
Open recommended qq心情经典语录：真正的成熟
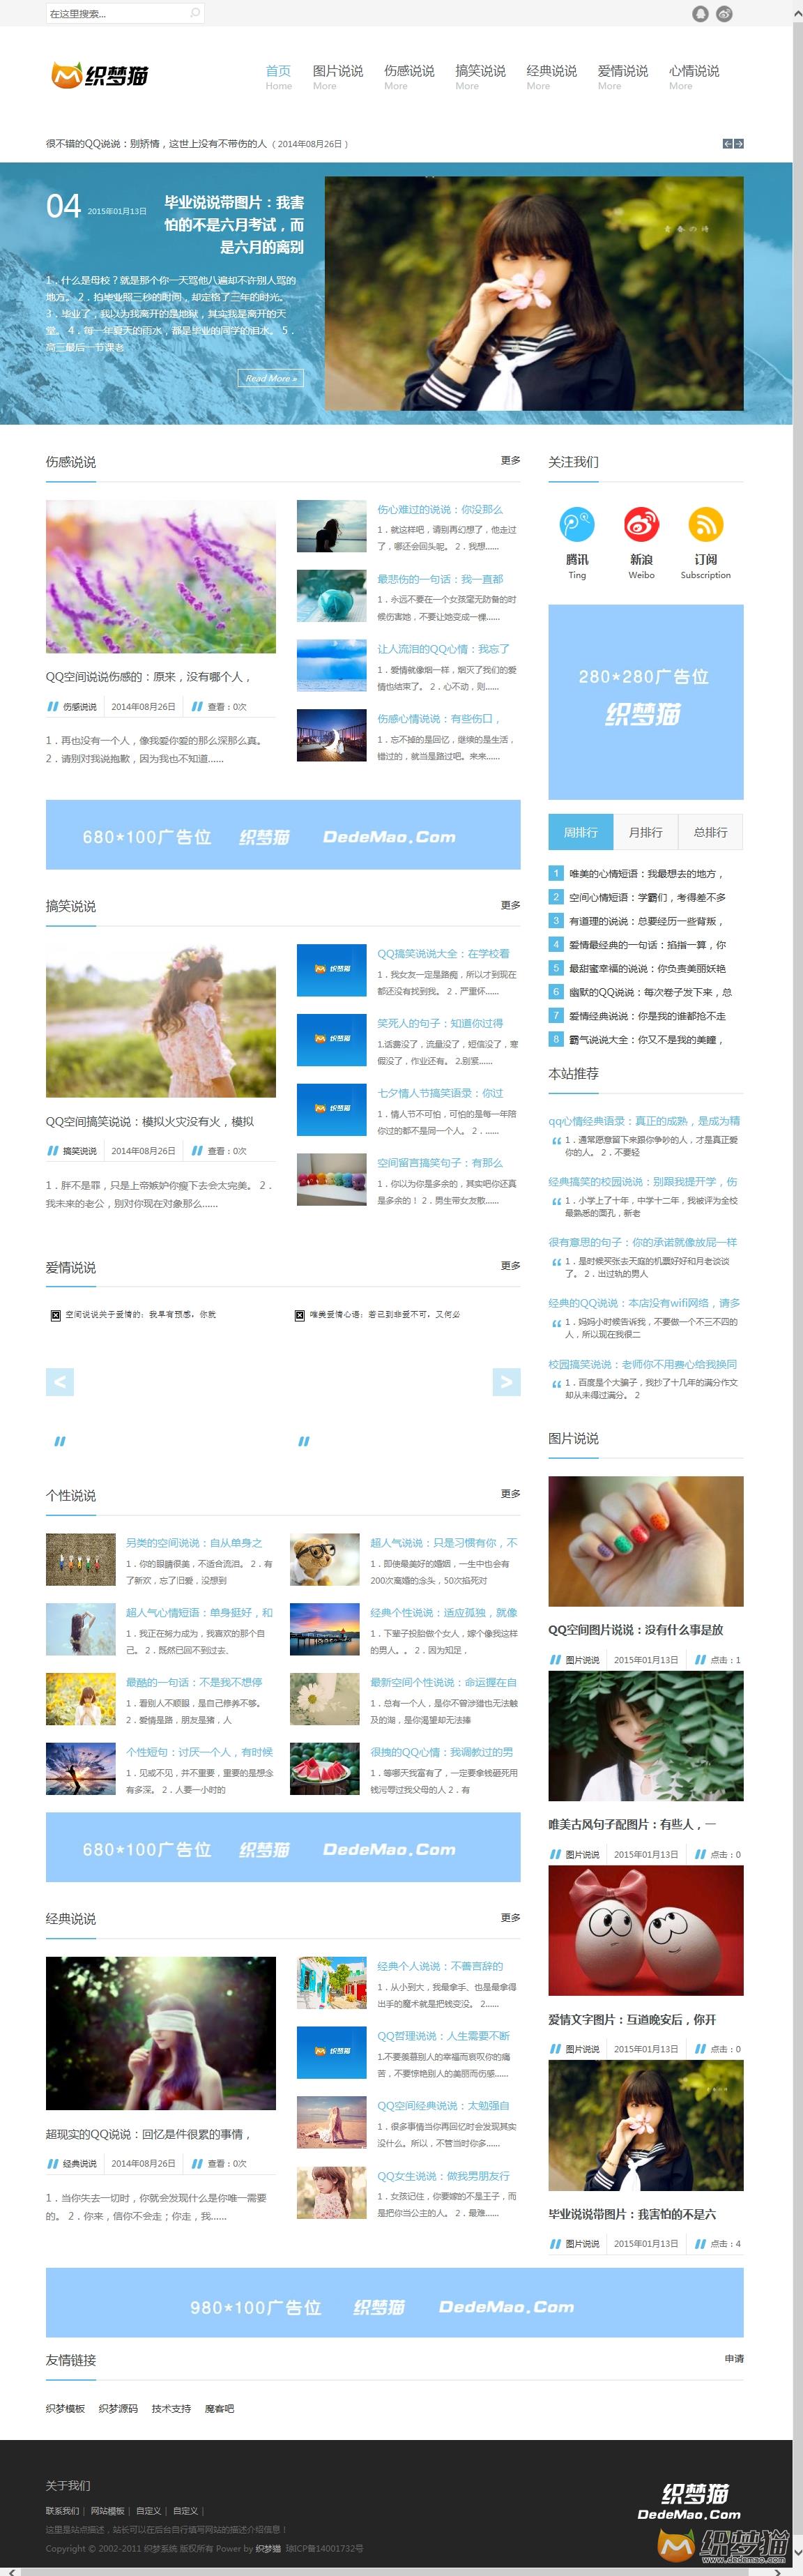(644, 1121)
